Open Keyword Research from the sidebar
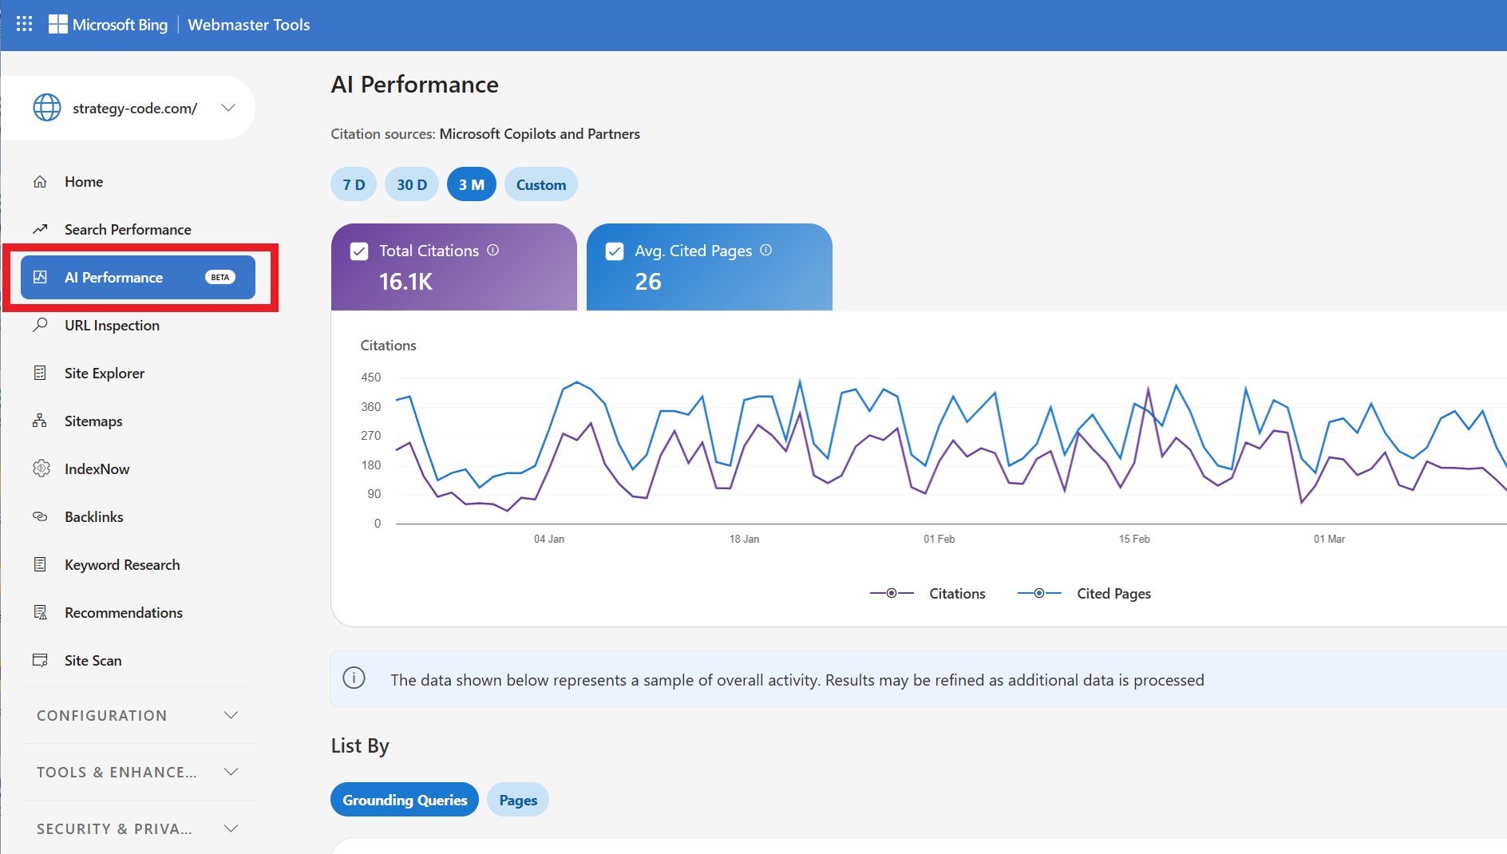Screen dimensions: 1507x854 [122, 564]
